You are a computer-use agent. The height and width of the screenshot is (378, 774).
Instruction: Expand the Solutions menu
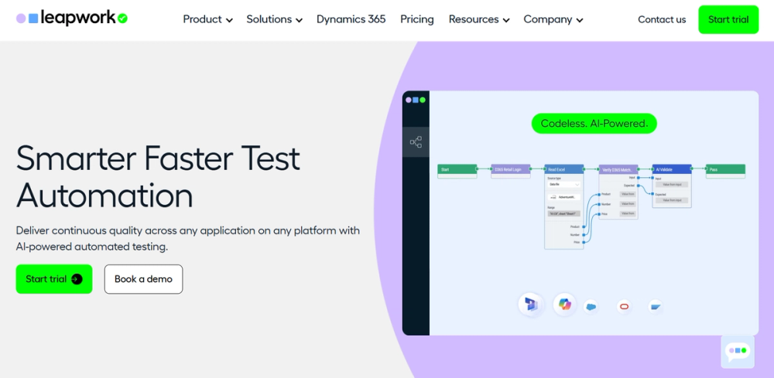tap(275, 20)
